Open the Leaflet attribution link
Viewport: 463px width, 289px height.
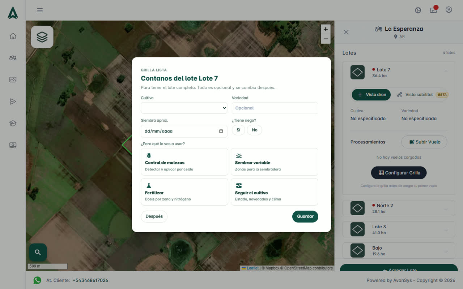[x=252, y=268]
